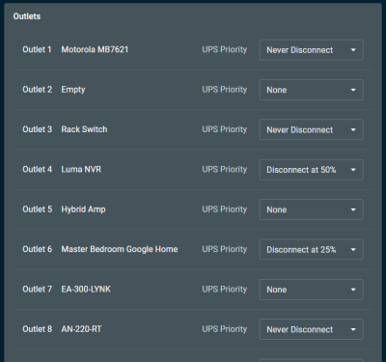
Task: Click the Outlets section heading
Action: click(27, 16)
